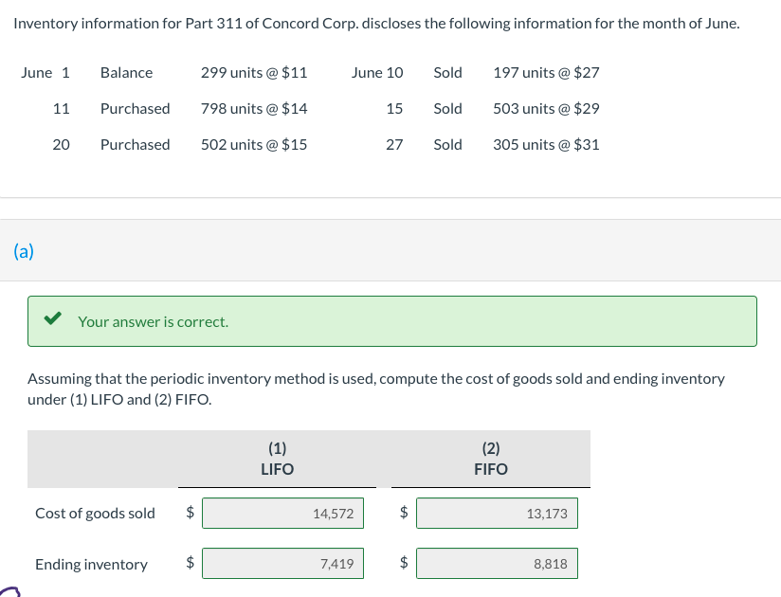The image size is (781, 597).
Task: Click the "503 units @ $29" sale entry
Action: tap(546, 109)
